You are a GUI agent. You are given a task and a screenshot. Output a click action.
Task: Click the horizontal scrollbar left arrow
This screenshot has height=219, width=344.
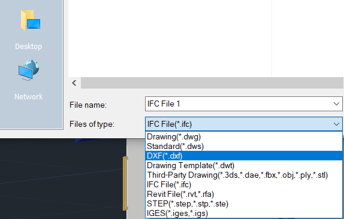coord(74,83)
